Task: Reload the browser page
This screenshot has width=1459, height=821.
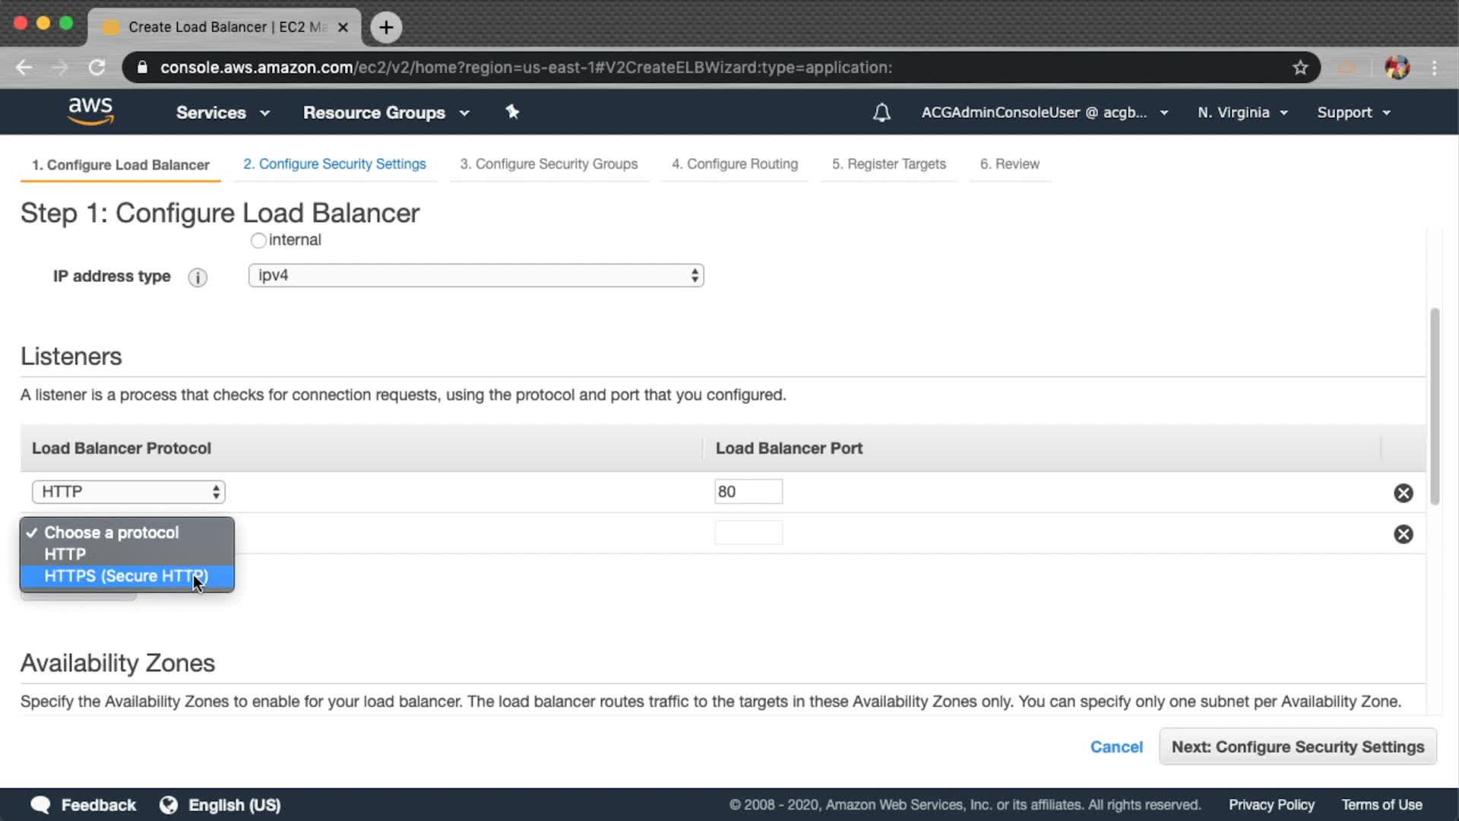Action: pos(97,68)
